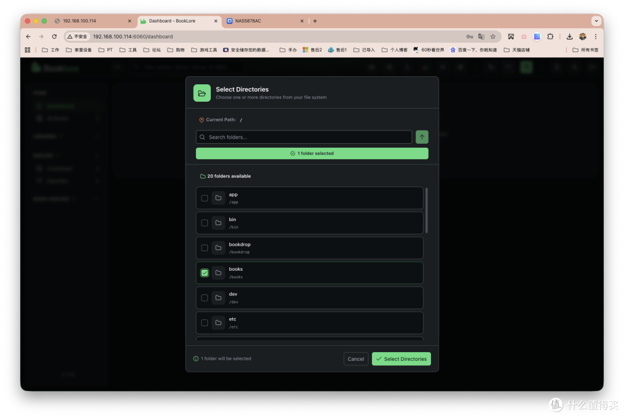This screenshot has width=624, height=418.
Task: Open the 天猫店铺 bookmarks folder
Action: click(517, 50)
